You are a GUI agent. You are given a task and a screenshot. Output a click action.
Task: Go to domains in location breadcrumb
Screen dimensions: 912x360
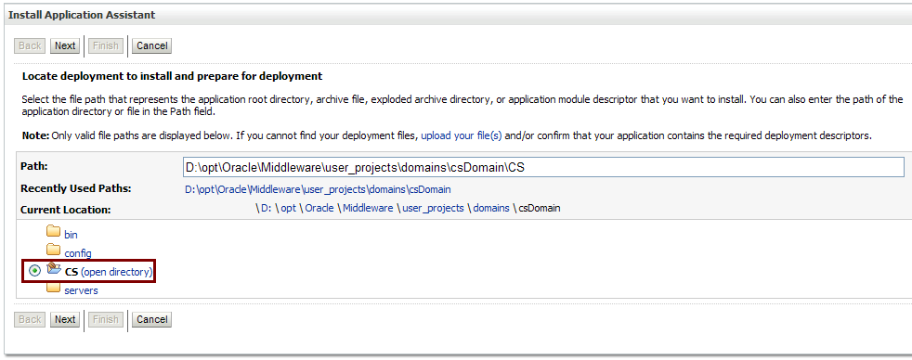[491, 208]
